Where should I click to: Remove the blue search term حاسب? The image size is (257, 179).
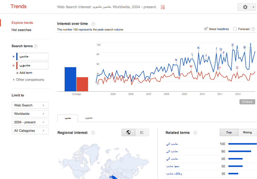click(13, 57)
